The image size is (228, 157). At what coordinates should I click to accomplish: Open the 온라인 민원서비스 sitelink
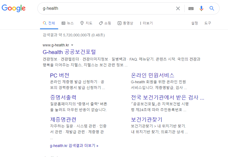152,75
